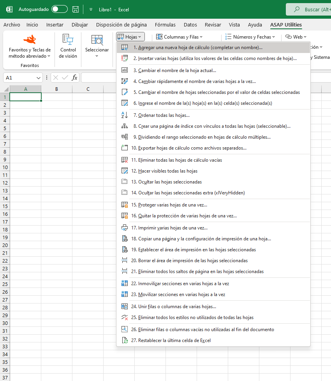
Task: Select 19. Establecer el área de impresión
Action: 213,250
